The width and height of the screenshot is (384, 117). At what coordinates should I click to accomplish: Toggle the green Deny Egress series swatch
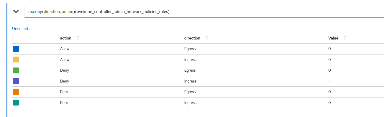click(x=16, y=70)
